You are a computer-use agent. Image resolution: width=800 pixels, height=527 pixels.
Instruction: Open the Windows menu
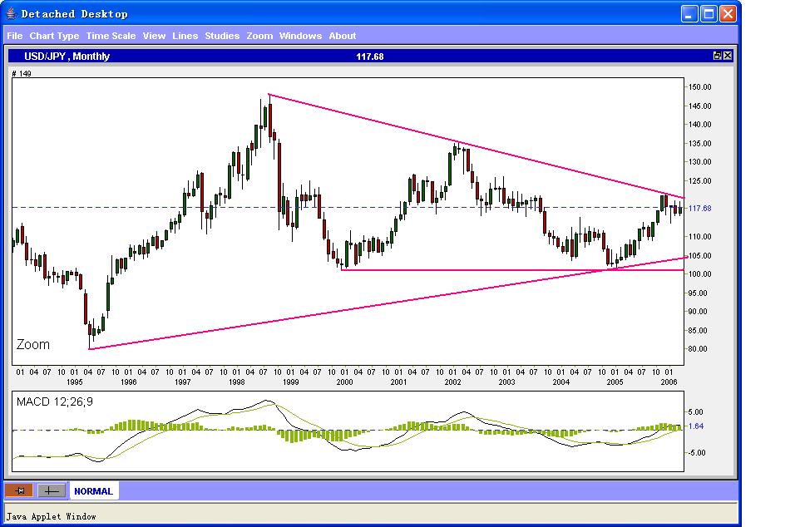click(x=300, y=36)
